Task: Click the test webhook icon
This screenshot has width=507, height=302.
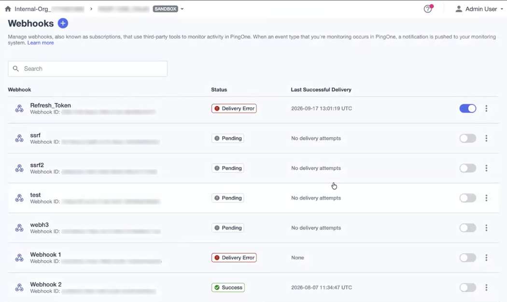Action: [x=19, y=198]
